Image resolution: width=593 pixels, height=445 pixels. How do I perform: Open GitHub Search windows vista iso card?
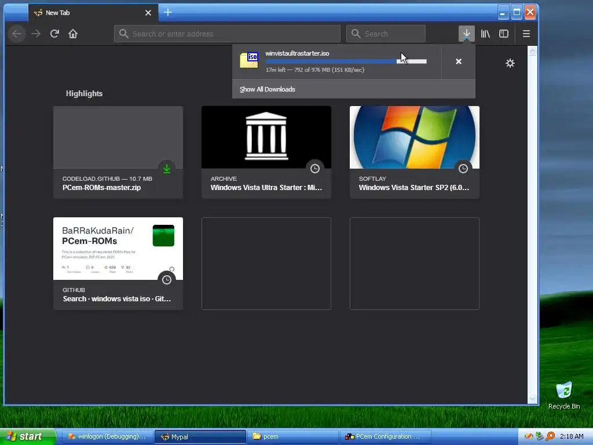[x=118, y=264]
